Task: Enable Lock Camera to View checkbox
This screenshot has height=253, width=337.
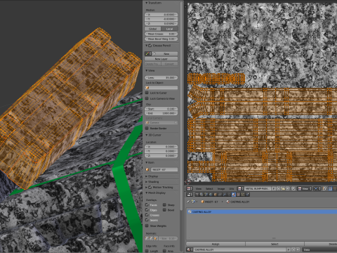Action: pos(147,98)
